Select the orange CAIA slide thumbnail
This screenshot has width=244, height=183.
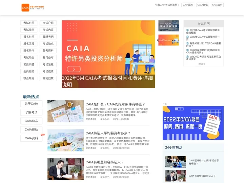pyautogui.click(x=168, y=40)
